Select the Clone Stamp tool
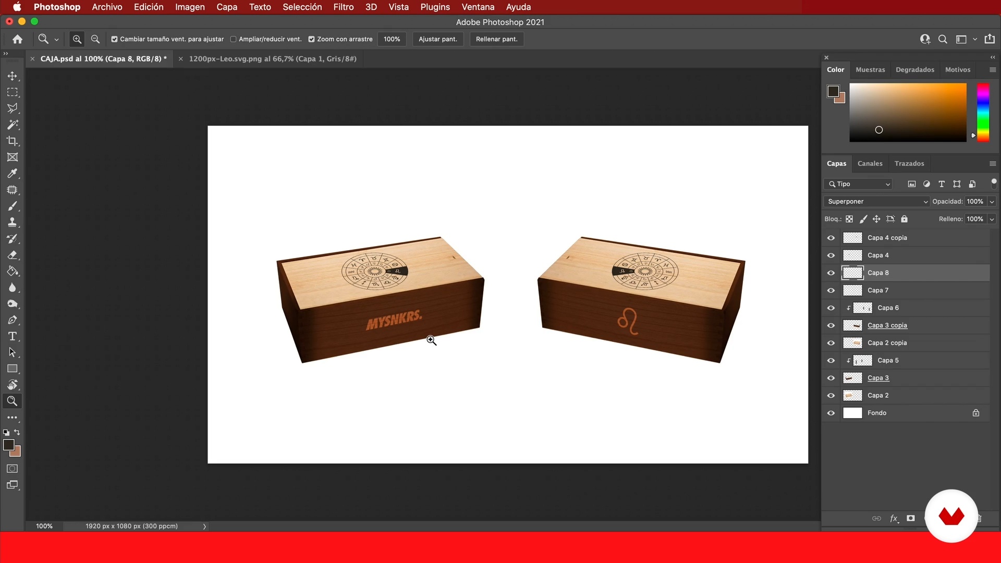Viewport: 1001px width, 563px height. click(13, 222)
